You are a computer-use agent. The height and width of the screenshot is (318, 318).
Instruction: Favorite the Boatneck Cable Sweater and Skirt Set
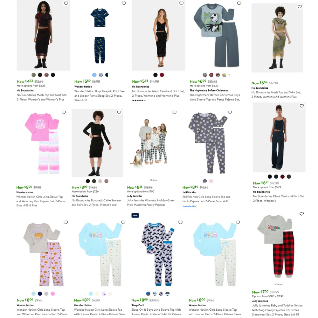119,112
